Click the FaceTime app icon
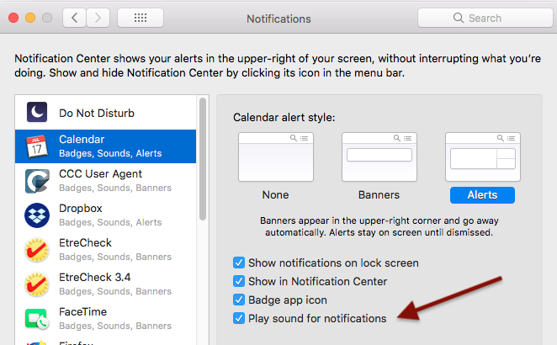 [37, 319]
